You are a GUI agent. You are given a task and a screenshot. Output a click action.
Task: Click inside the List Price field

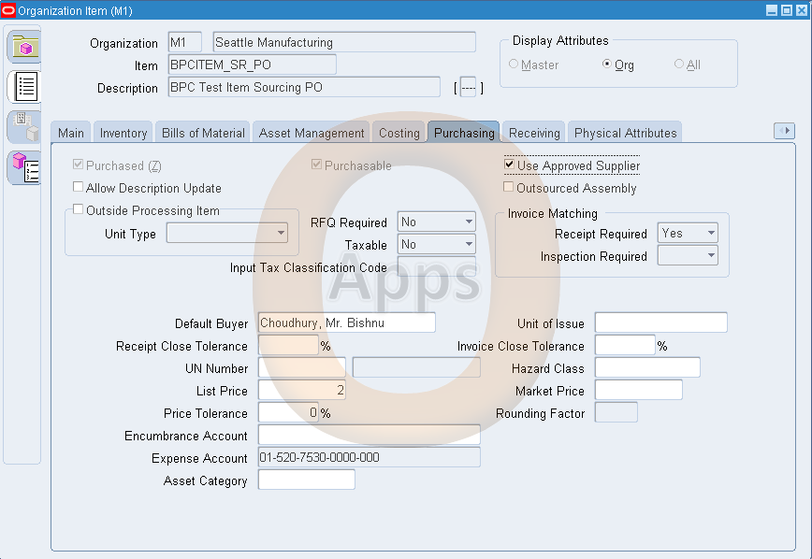(301, 390)
